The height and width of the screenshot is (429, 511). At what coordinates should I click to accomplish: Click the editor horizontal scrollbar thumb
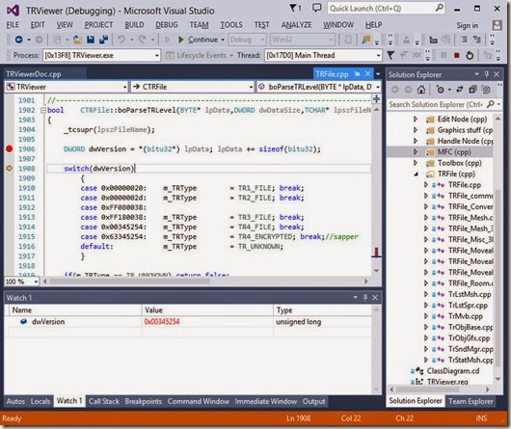click(129, 282)
